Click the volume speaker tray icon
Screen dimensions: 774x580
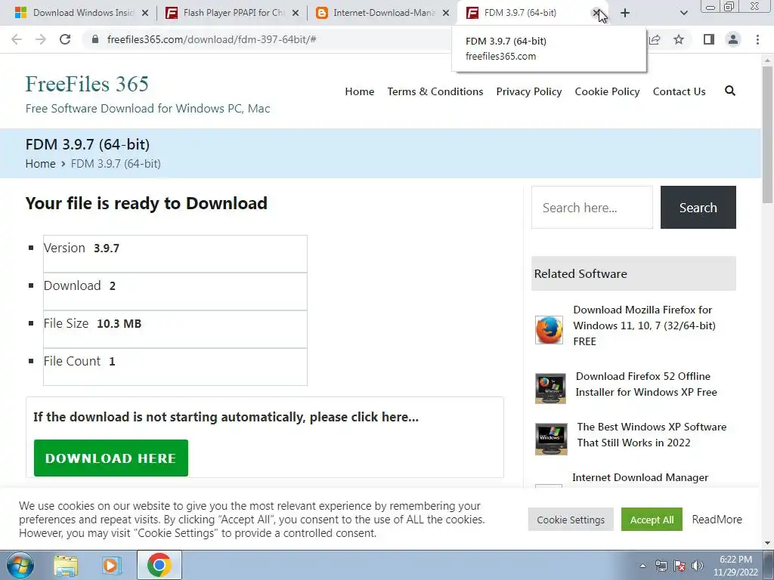698,566
